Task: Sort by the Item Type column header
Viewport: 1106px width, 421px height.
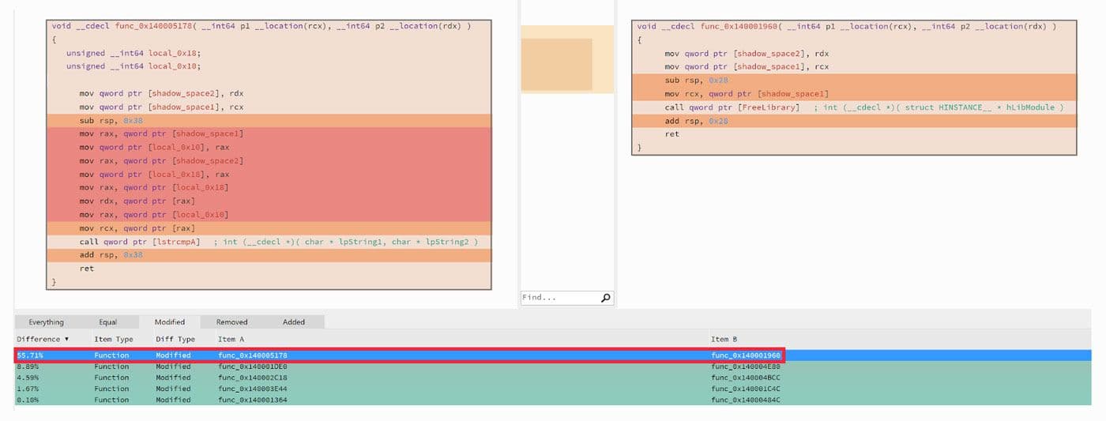Action: click(x=114, y=340)
